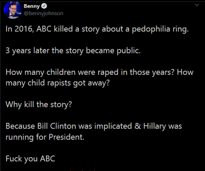Click the blue verified checkmark badge
The width and height of the screenshot is (205, 171).
(x=44, y=6)
